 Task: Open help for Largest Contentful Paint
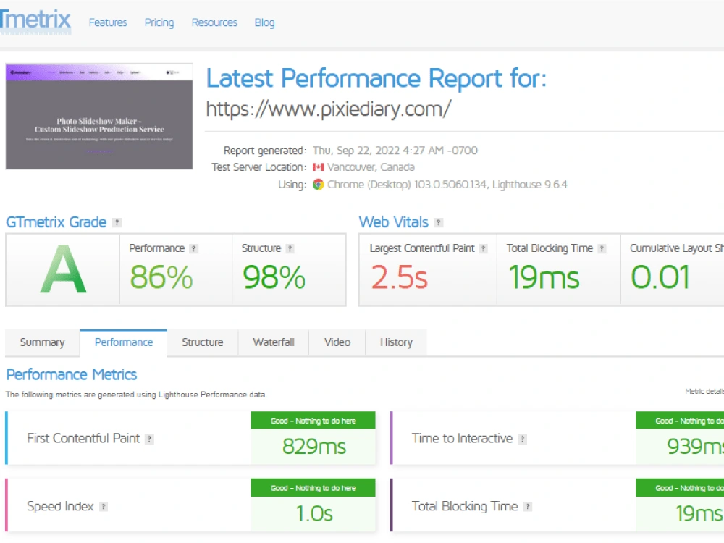point(484,248)
